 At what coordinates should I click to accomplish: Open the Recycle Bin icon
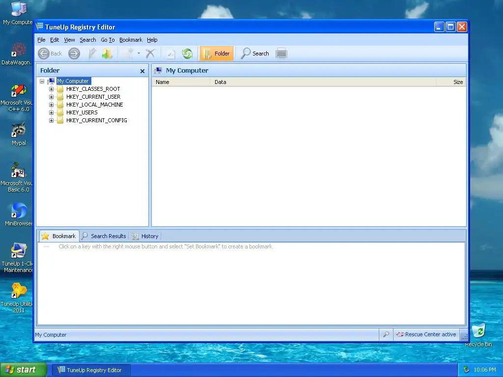[478, 335]
